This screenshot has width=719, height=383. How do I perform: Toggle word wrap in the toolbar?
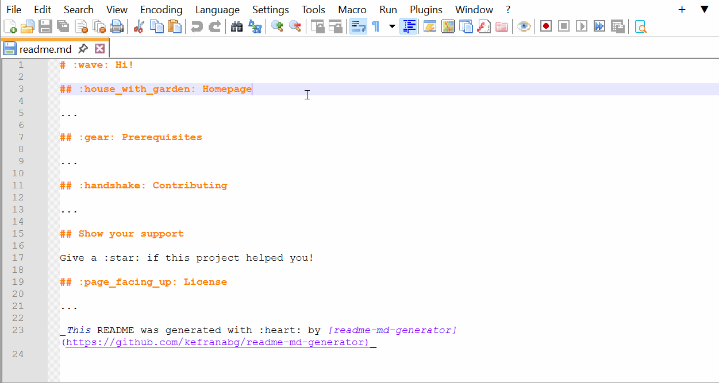[x=358, y=26]
